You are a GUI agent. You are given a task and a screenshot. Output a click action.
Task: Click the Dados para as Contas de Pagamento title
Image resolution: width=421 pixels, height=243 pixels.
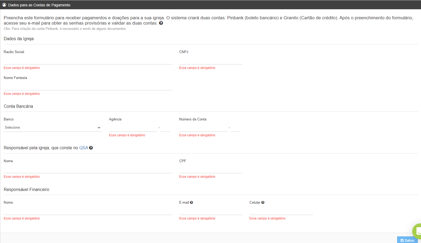pyautogui.click(x=39, y=5)
